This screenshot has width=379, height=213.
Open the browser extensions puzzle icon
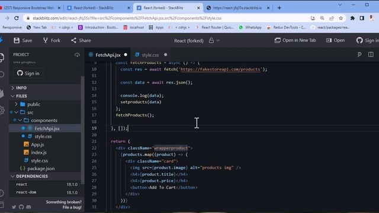[x=352, y=18]
